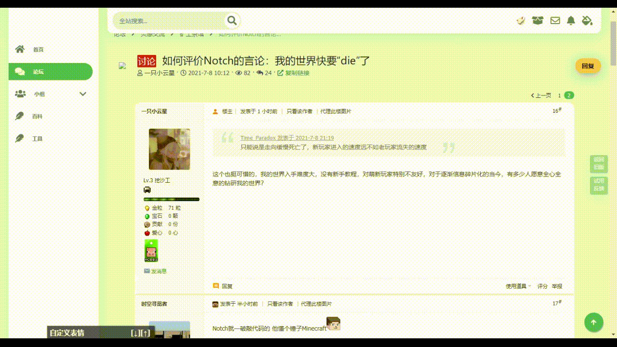The height and width of the screenshot is (347, 617).
Task: Click the down arrow in 自定义表情 bar
Action: point(135,333)
